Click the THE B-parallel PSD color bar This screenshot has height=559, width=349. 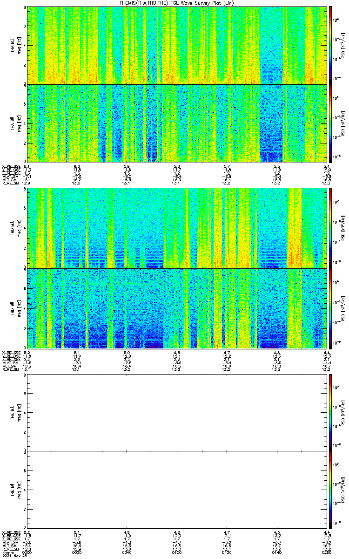pyautogui.click(x=330, y=490)
